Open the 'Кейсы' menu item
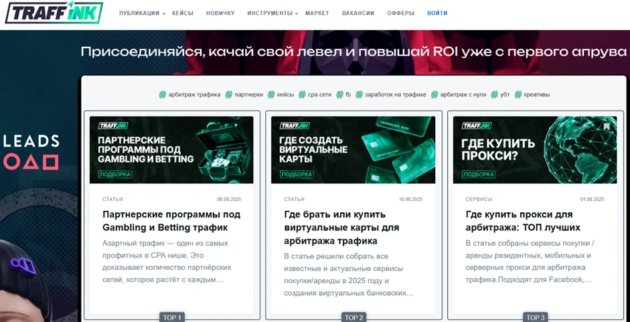This screenshot has width=630, height=322. [x=182, y=13]
